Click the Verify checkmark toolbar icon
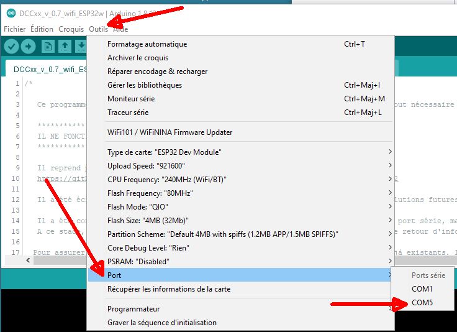 11,47
